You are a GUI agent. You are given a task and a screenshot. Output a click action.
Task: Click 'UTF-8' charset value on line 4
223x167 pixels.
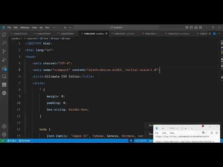(64, 63)
